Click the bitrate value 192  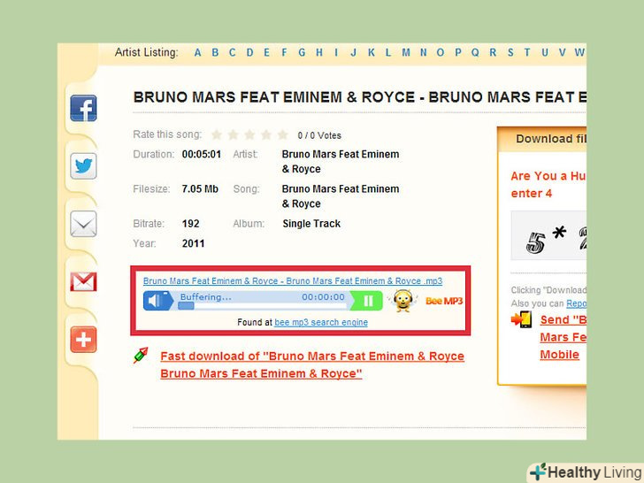(x=190, y=224)
